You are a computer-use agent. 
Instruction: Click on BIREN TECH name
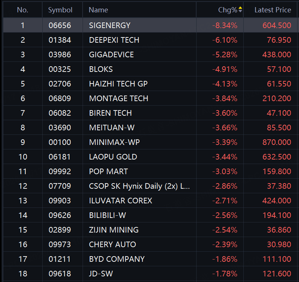(x=110, y=113)
